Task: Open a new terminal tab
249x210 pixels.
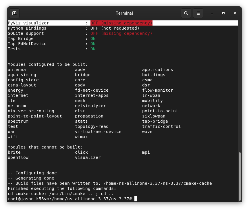Action: click(x=14, y=13)
